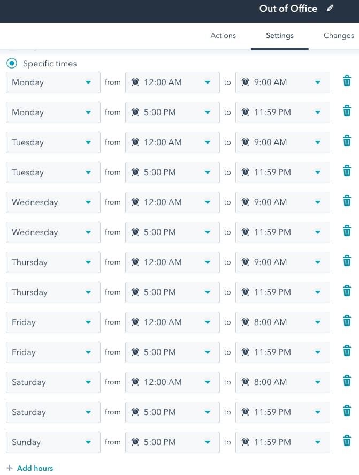Open Saturday's 8:00 AM end time dropdown
Screen dimensions: 359x475
pos(282,382)
